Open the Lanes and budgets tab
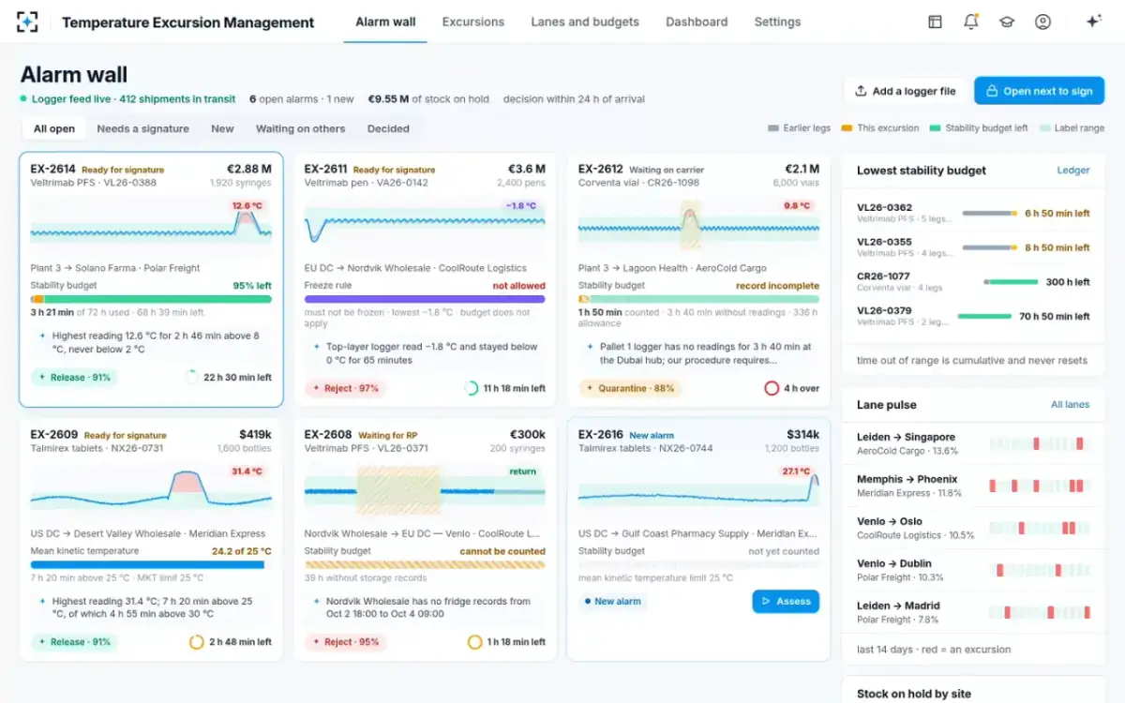Viewport: 1125px width, 703px height. click(585, 22)
